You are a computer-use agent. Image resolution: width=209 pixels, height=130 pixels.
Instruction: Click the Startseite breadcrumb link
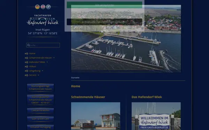point(75,78)
